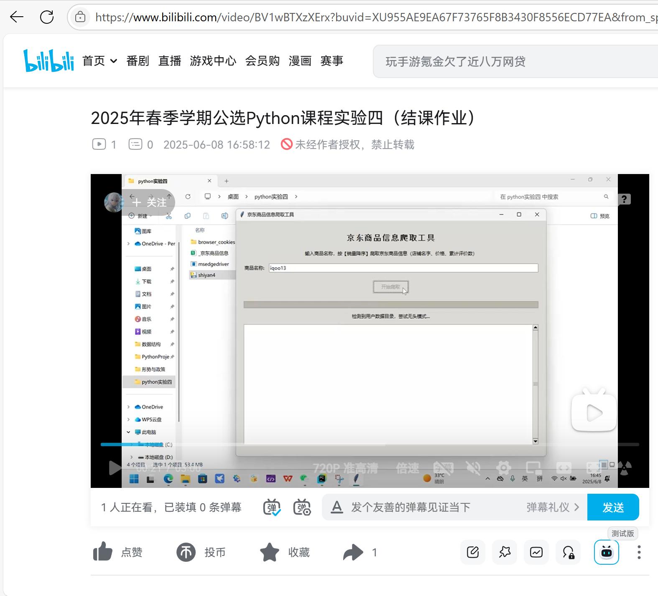Toggle subtitles (字幕) in the player
The image size is (658, 596).
443,468
